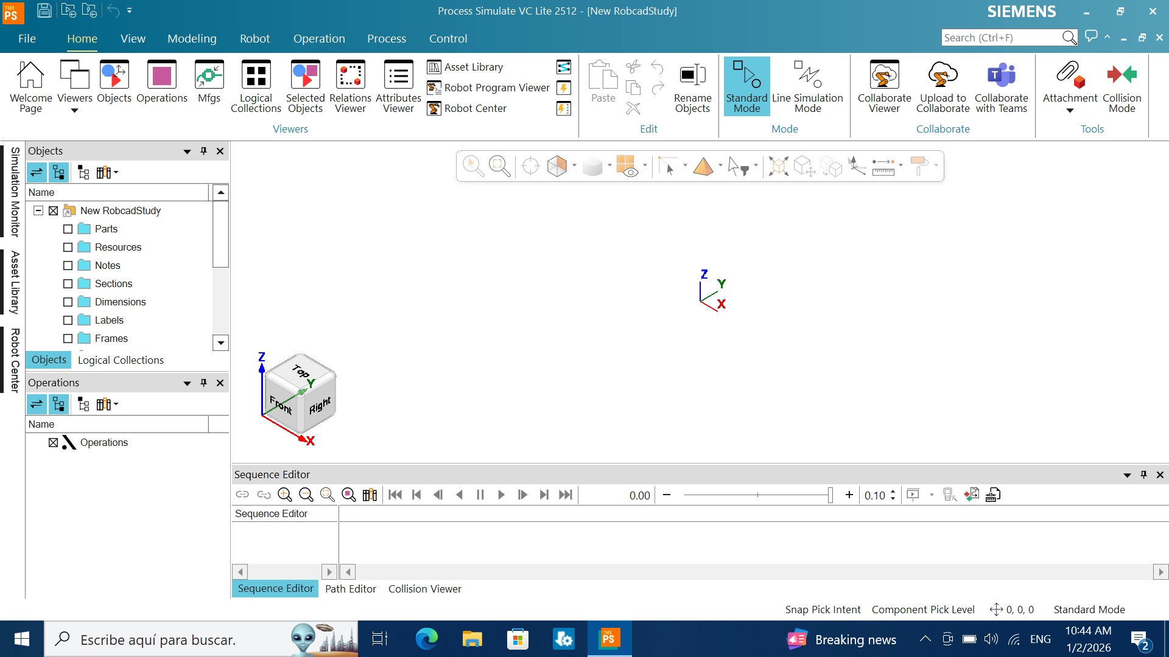1169x657 pixels.
Task: Toggle the Parts folder display checkbox
Action: tap(68, 229)
